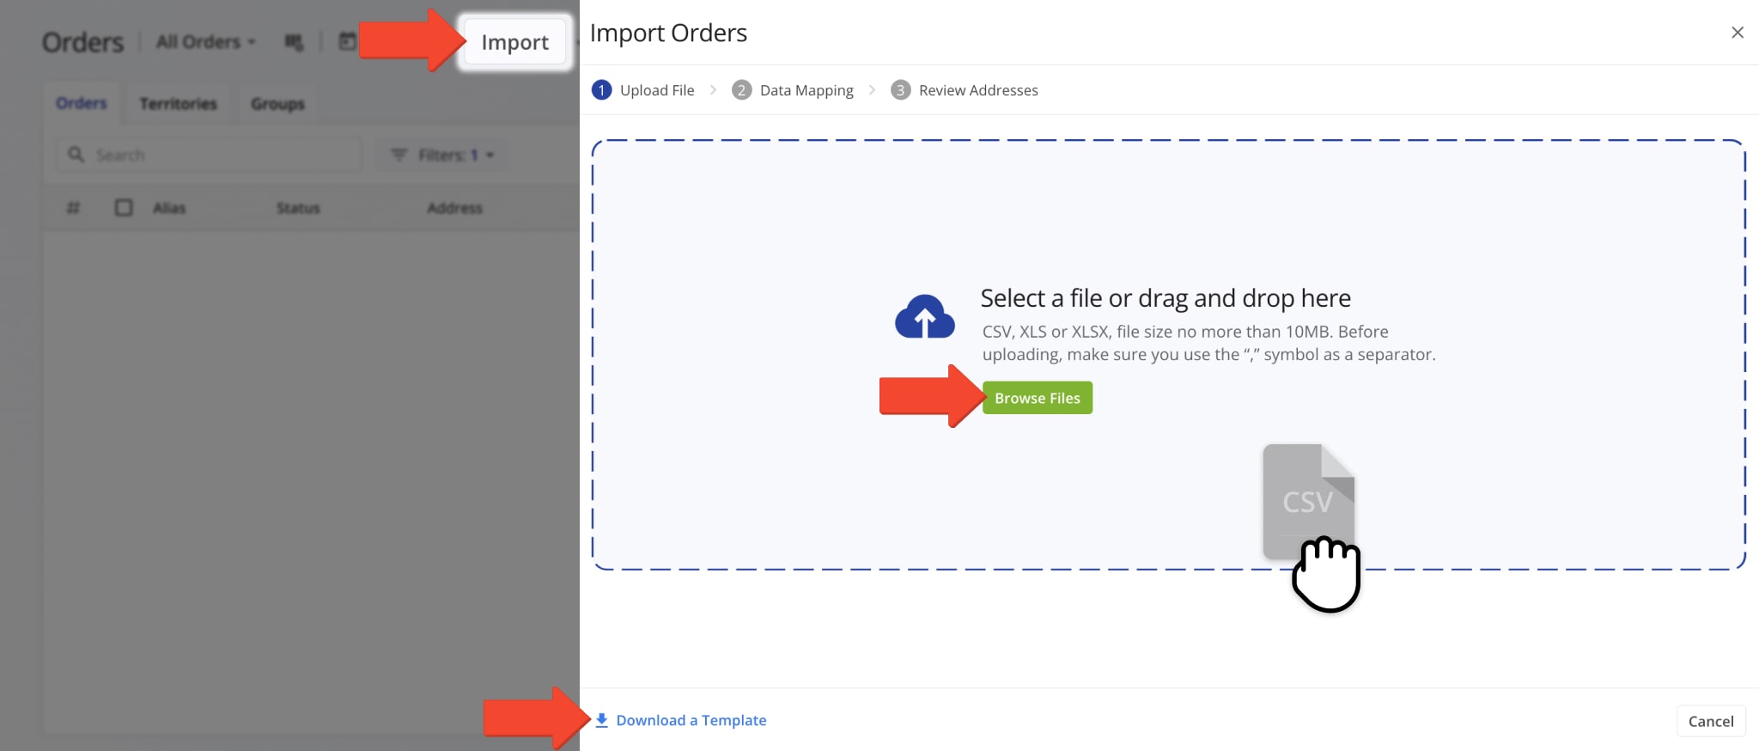1759x751 pixels.
Task: Switch to the Territories tab
Action: [179, 104]
